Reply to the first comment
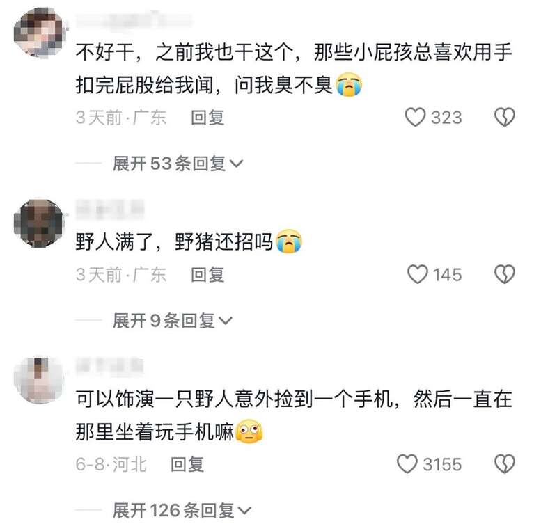The width and height of the screenshot is (557, 524). tap(207, 118)
